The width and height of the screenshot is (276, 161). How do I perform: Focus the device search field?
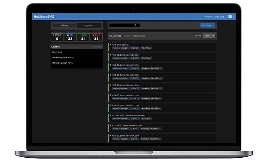124,25
